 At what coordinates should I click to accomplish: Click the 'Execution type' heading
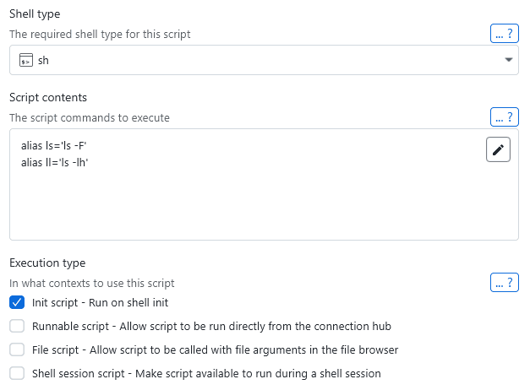coord(47,263)
